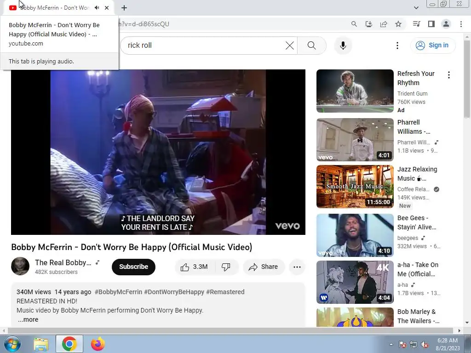Share the video
471x353 pixels.
tap(264, 267)
